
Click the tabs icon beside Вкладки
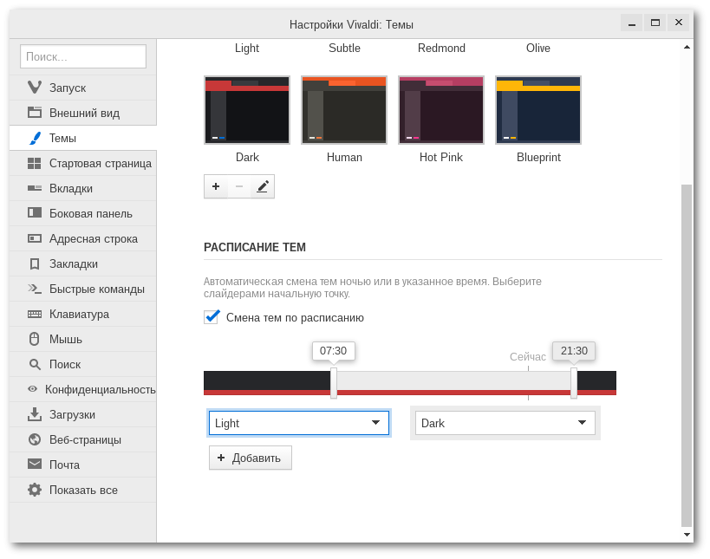tap(35, 188)
